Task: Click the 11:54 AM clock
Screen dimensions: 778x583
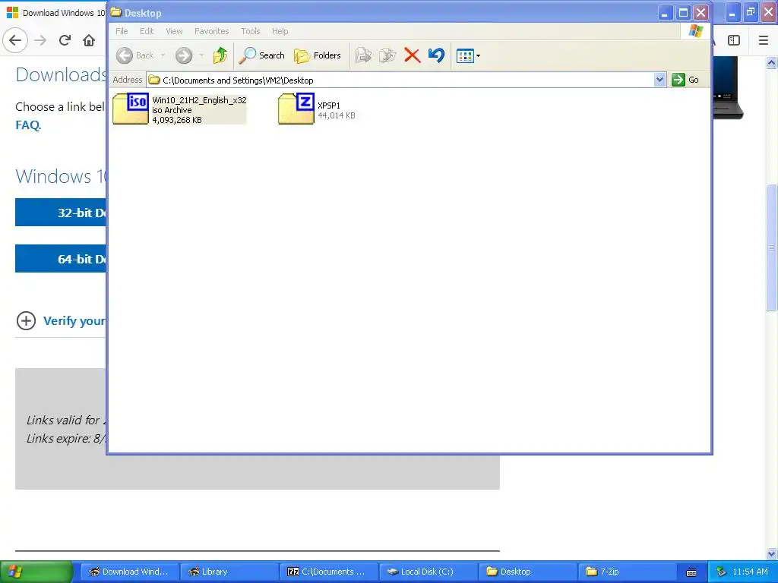Action: tap(750, 572)
